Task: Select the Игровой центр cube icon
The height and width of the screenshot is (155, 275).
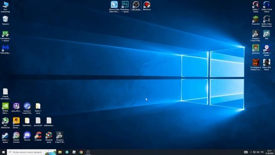Action: point(49,137)
